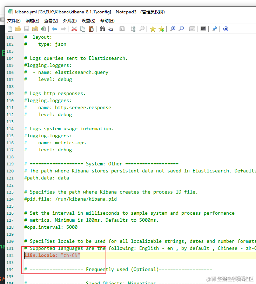
Task: Undo last edit with blue arrow
Action: click(54, 29)
